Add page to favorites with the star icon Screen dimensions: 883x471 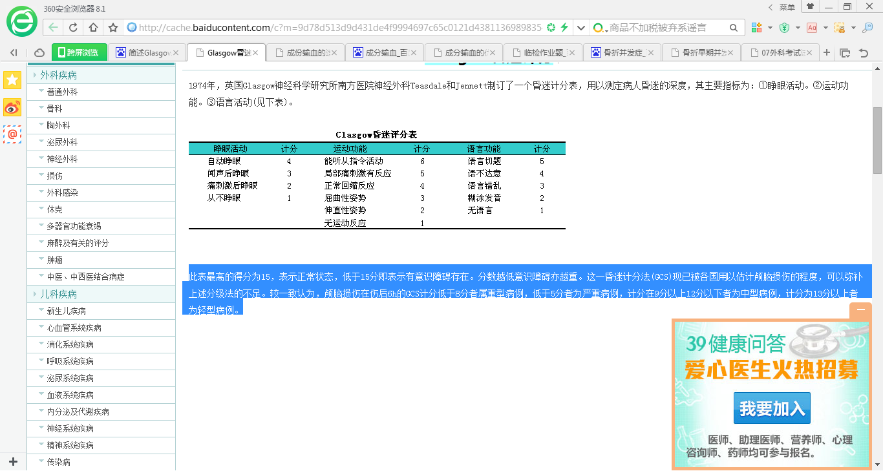111,28
